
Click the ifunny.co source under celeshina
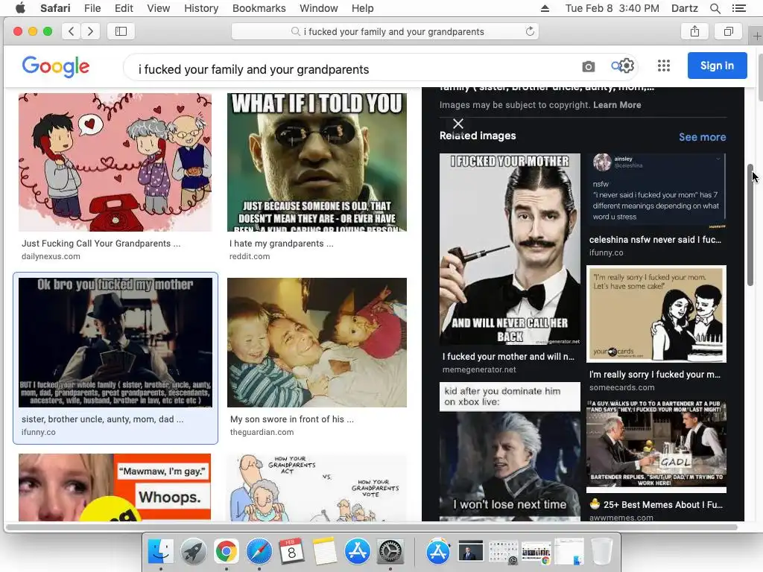607,252
